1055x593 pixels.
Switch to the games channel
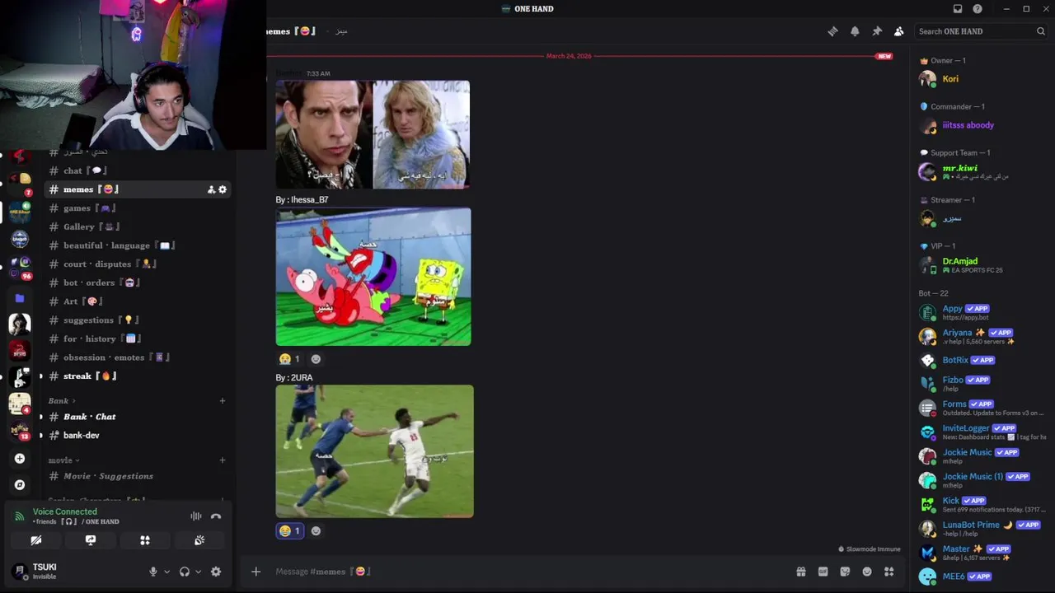tap(137, 208)
